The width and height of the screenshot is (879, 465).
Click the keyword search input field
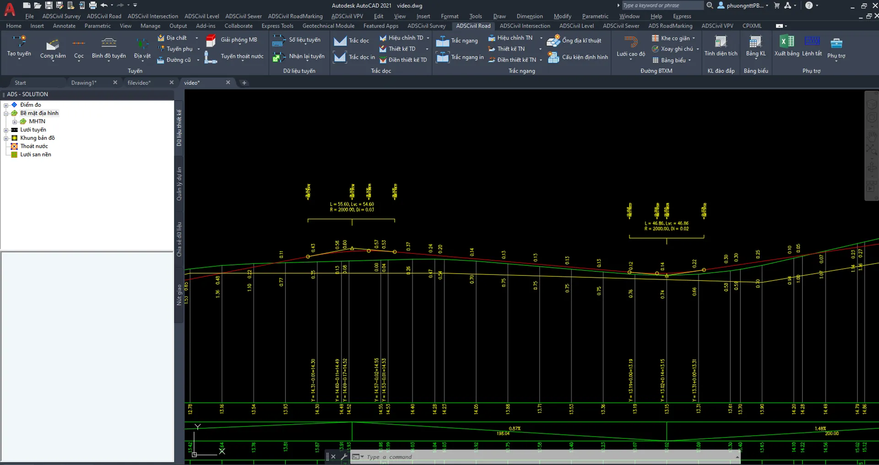tap(662, 5)
